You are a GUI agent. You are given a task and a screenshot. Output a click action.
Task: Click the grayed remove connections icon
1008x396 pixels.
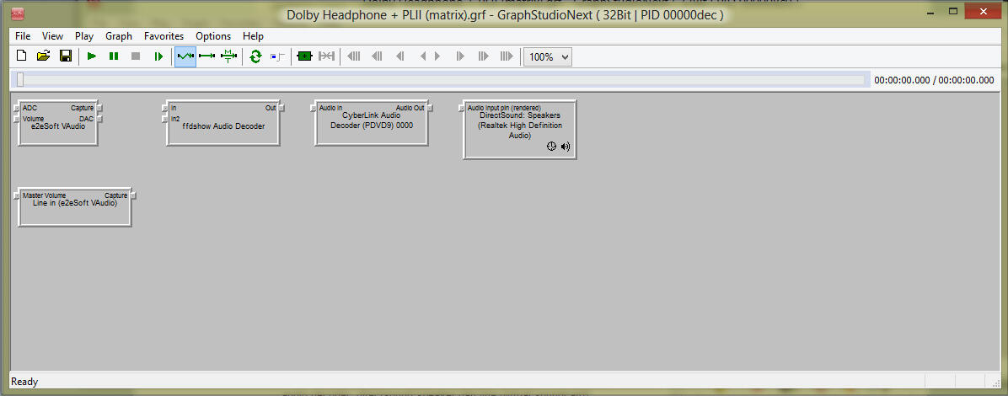pyautogui.click(x=326, y=56)
